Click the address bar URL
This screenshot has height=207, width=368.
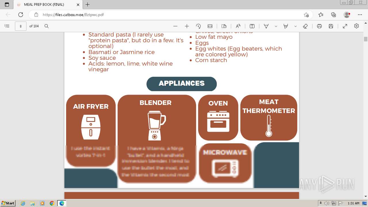tap(73, 15)
